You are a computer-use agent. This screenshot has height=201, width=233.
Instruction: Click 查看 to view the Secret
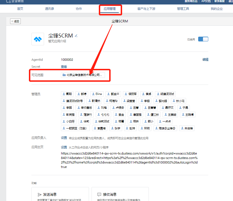click(64, 67)
